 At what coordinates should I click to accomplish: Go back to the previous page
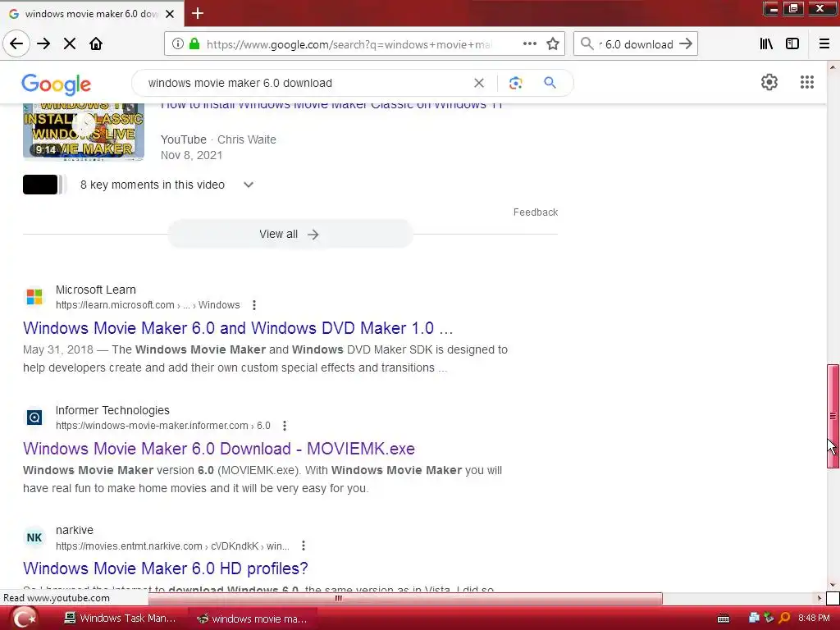tap(16, 44)
